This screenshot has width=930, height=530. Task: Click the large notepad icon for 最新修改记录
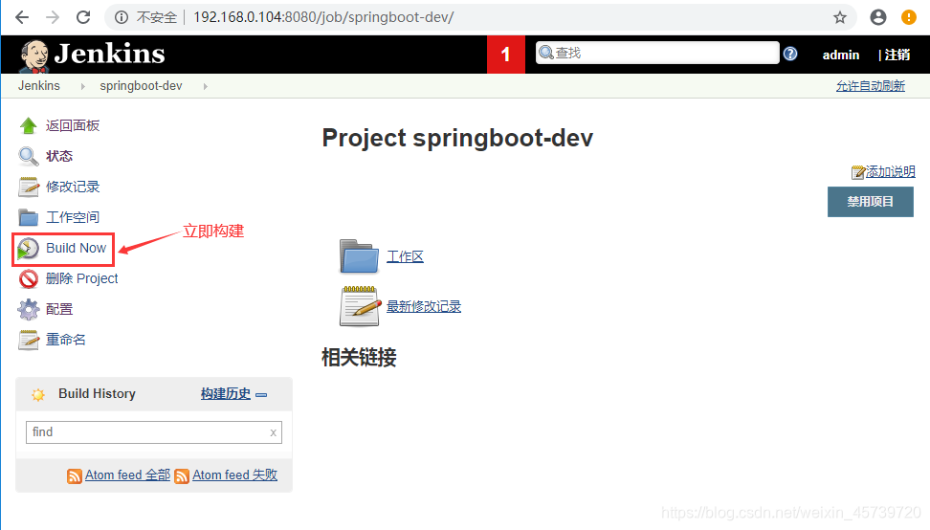pyautogui.click(x=360, y=306)
